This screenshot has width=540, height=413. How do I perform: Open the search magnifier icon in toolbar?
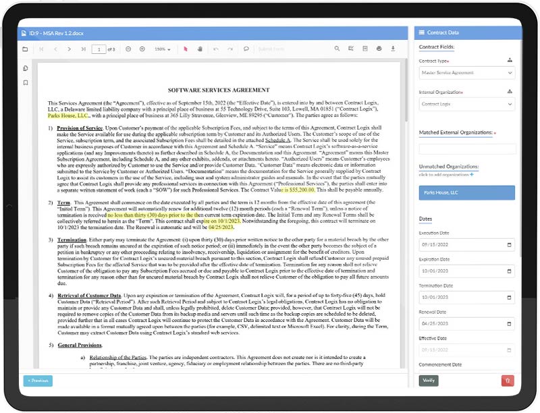pyautogui.click(x=337, y=49)
